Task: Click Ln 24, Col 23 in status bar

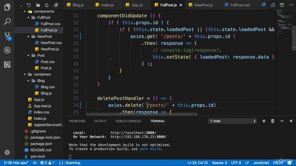Action: pos(197,163)
